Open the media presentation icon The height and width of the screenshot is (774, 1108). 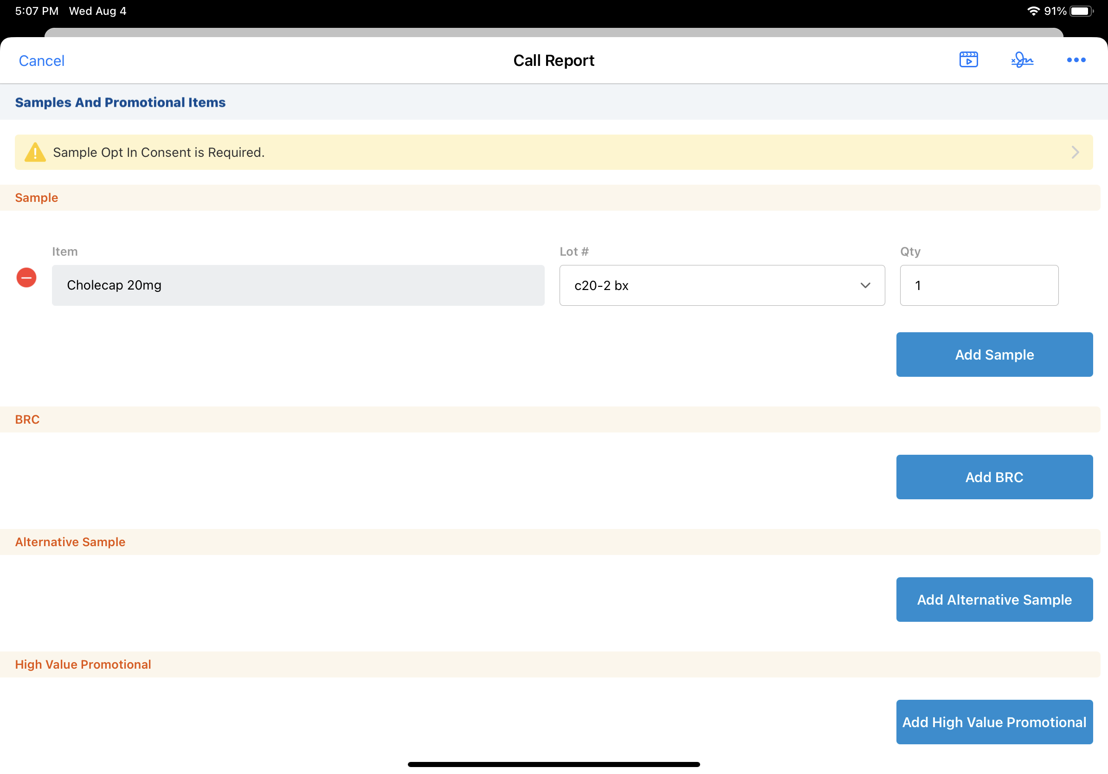(x=968, y=60)
